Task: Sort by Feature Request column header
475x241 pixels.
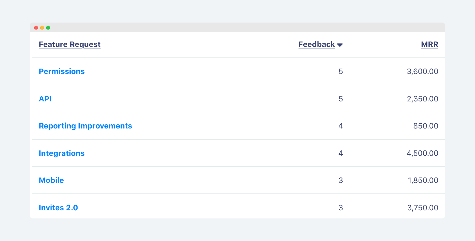Action: pyautogui.click(x=70, y=45)
